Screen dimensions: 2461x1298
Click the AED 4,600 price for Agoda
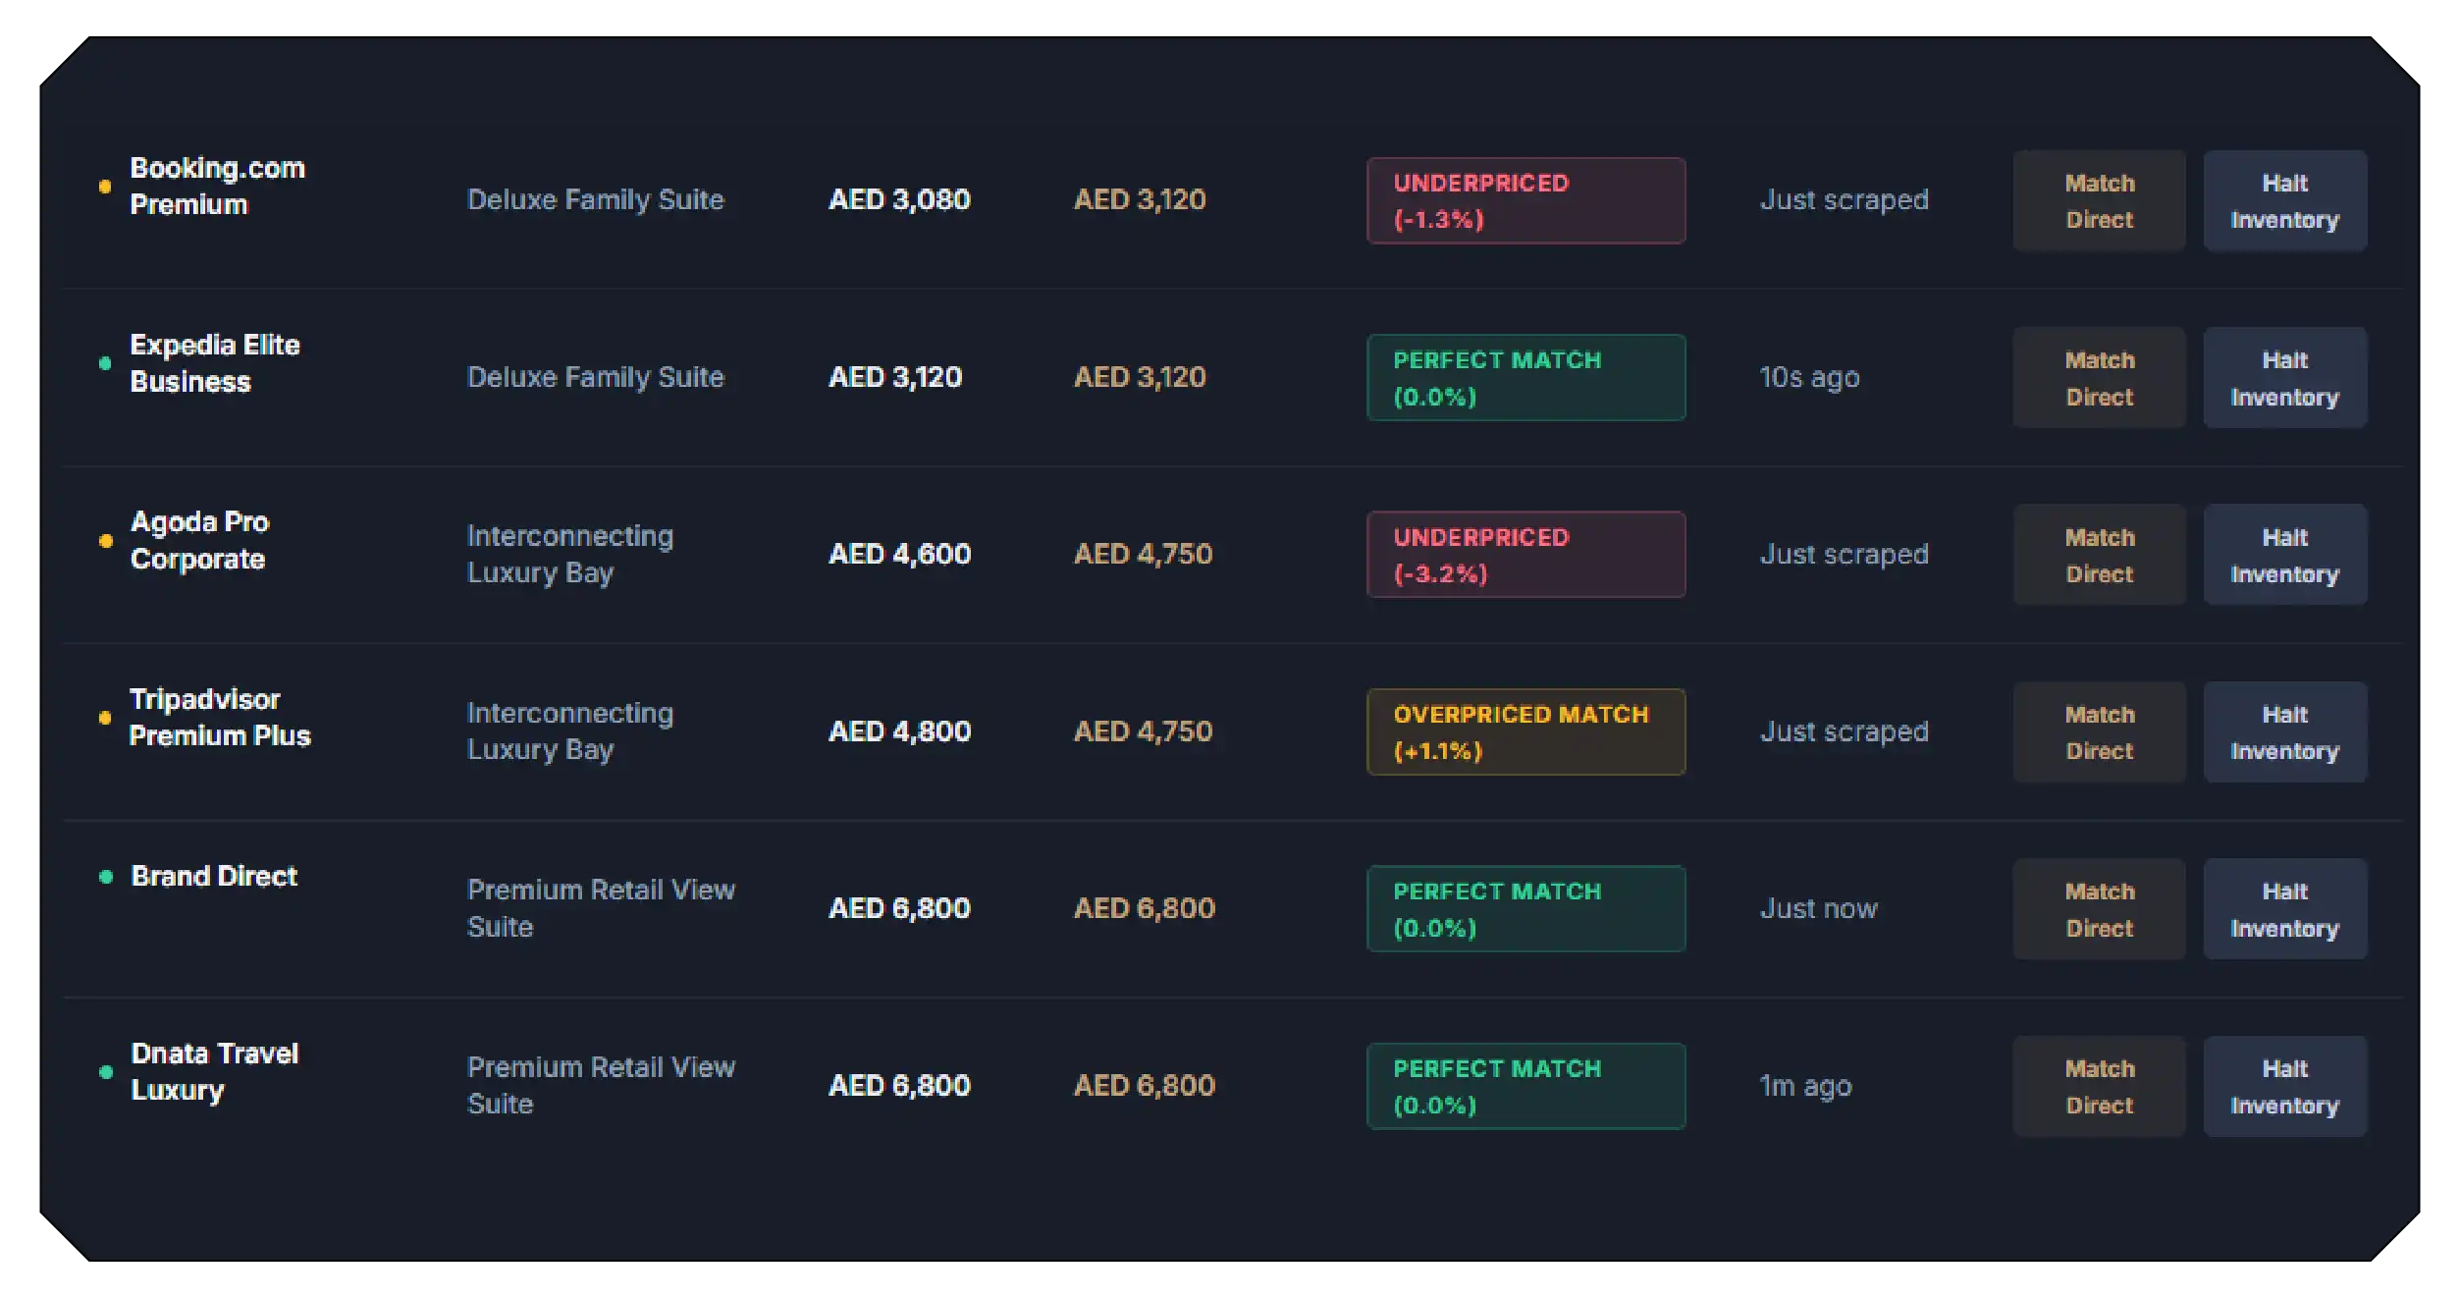point(899,555)
